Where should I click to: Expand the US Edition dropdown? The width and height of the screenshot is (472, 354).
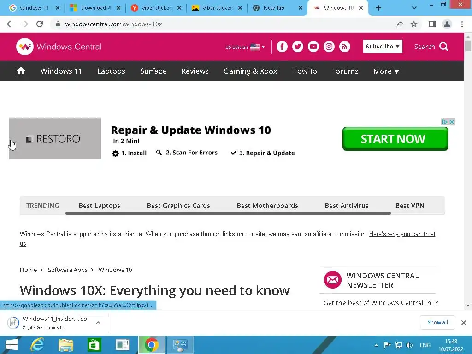245,47
